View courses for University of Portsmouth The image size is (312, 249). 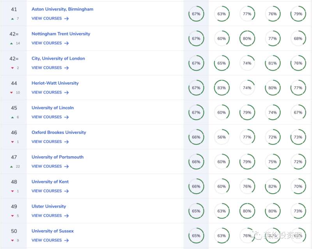click(50, 166)
